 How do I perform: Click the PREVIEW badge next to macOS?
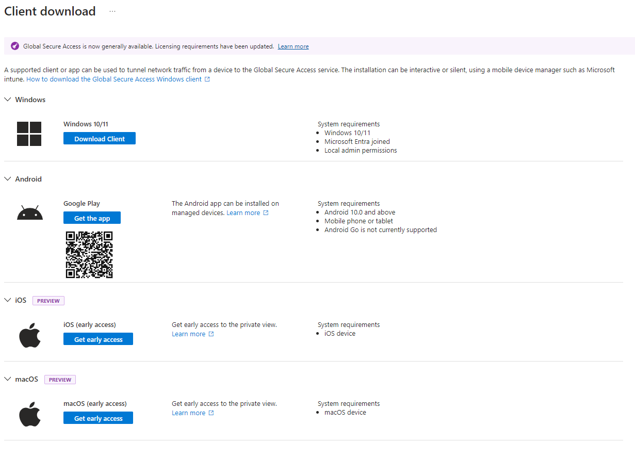coord(60,380)
